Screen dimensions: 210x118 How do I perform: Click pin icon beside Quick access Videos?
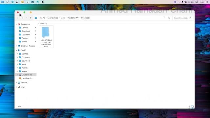point(35,42)
